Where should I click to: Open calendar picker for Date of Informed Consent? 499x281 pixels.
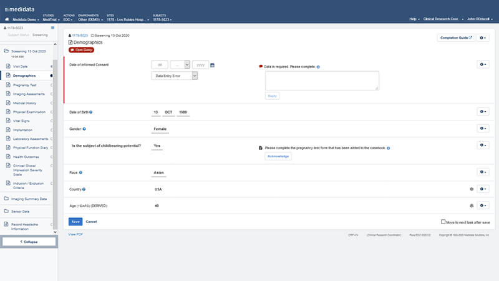pyautogui.click(x=213, y=65)
